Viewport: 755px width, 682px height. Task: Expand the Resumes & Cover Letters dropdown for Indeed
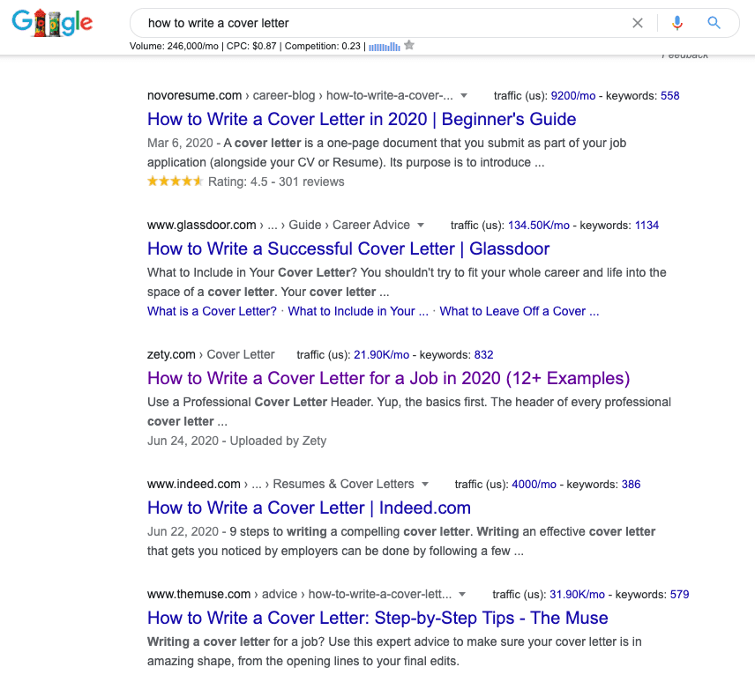(425, 484)
